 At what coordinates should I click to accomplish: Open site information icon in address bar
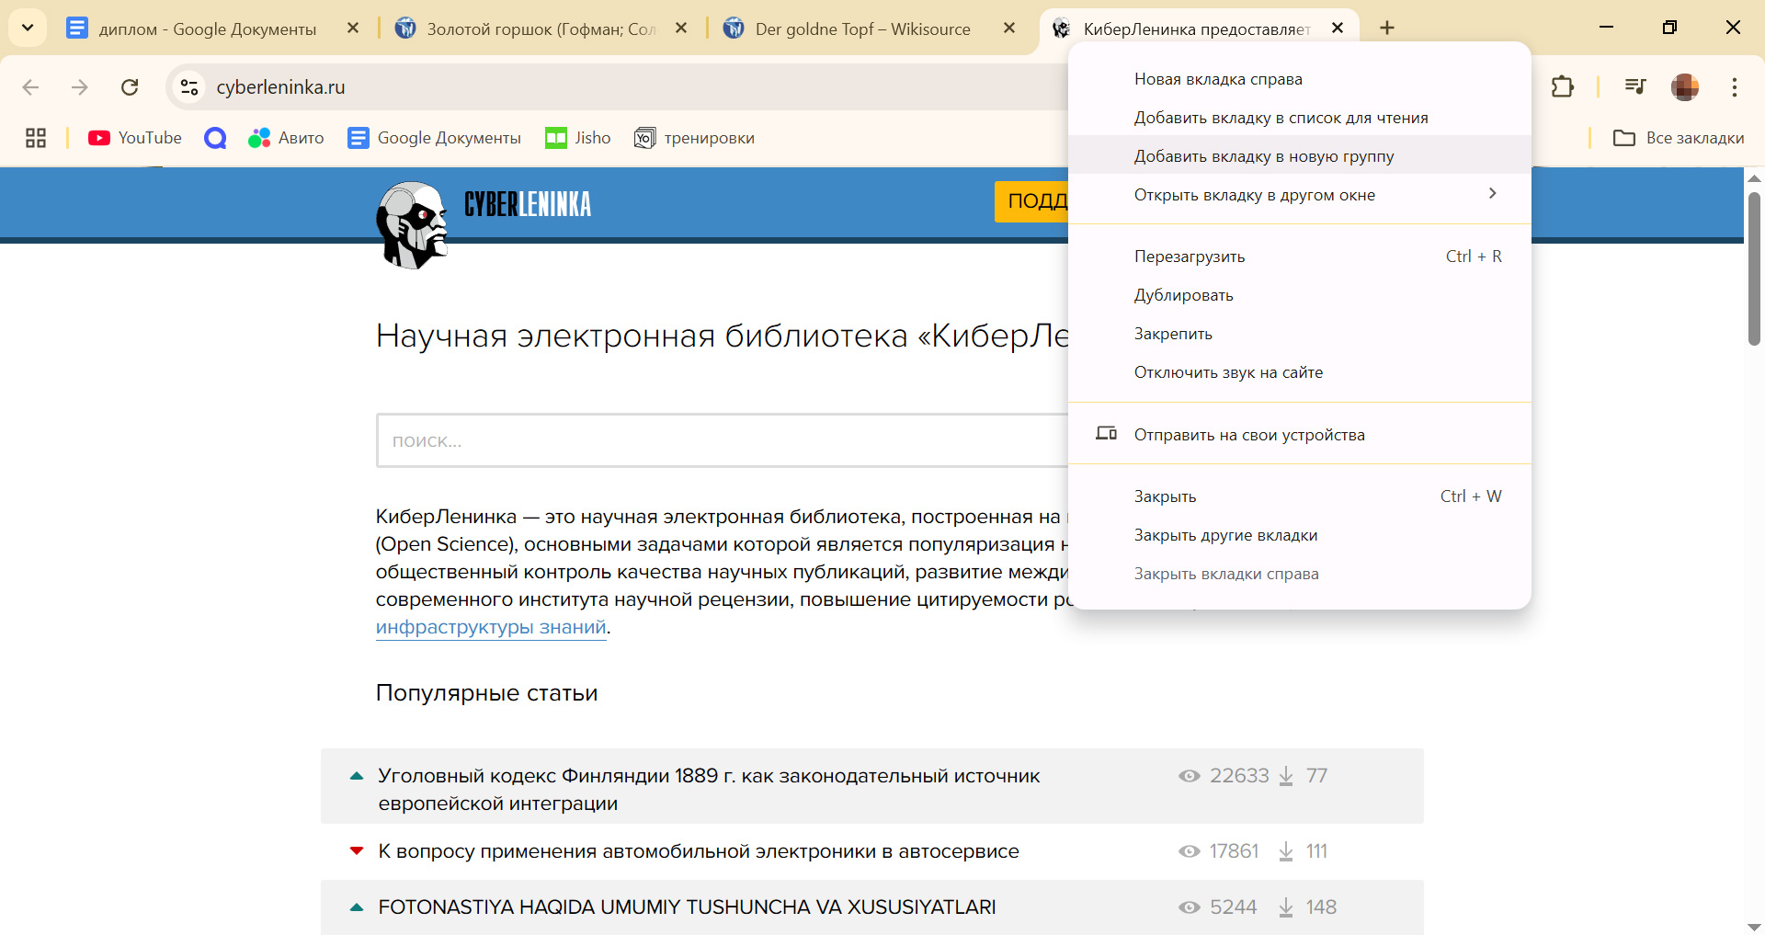click(x=189, y=87)
